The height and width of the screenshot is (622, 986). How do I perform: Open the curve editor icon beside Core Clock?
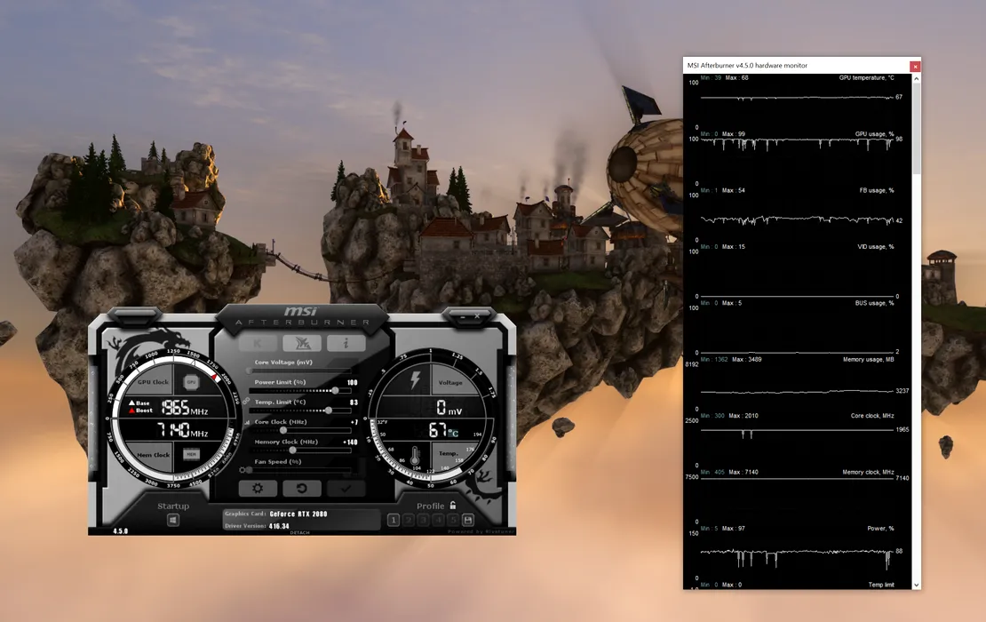[247, 422]
